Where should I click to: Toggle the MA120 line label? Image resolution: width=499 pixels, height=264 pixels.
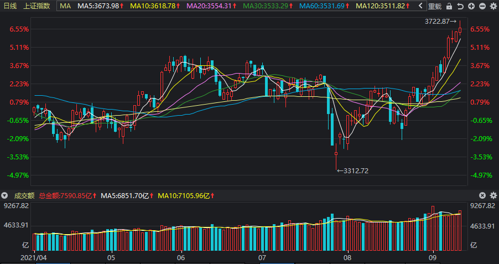(x=382, y=6)
